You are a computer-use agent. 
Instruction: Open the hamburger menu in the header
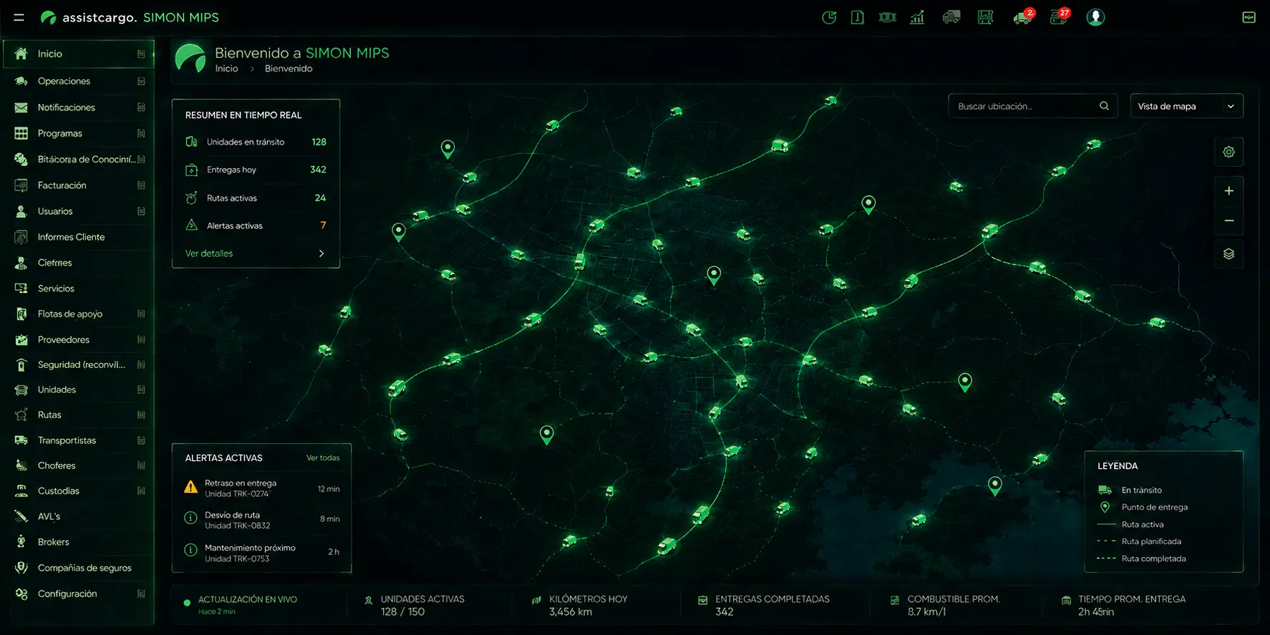click(x=19, y=17)
